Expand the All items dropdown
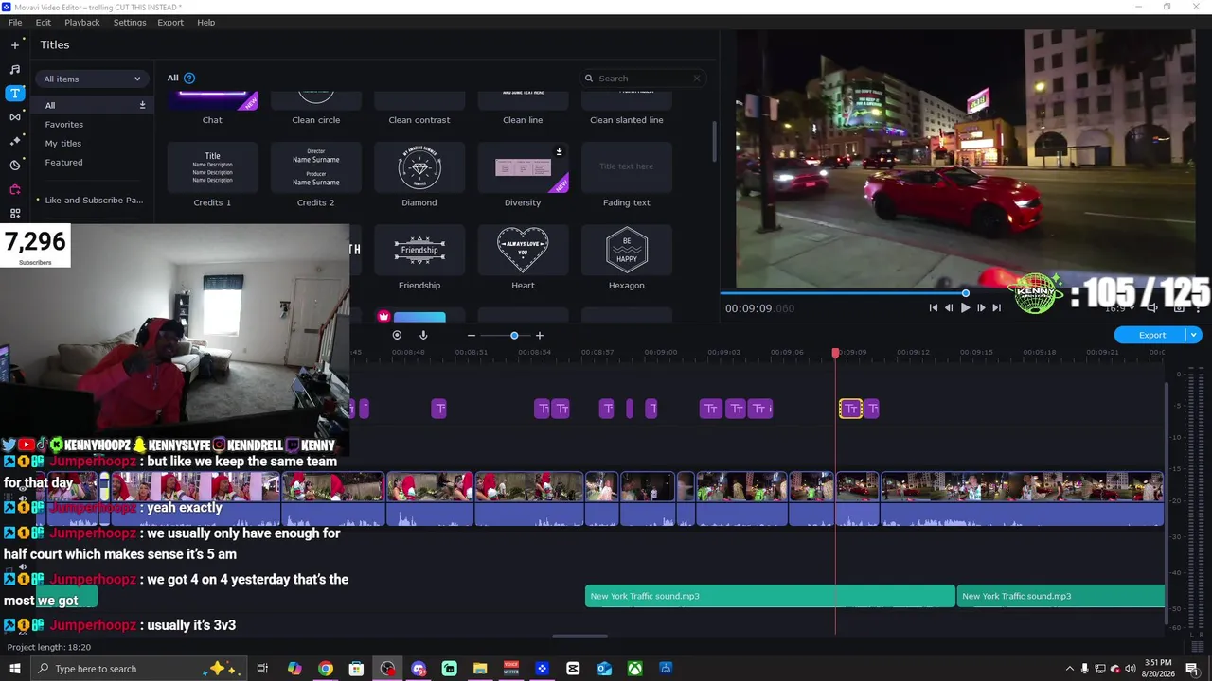Screen dimensions: 1212x681 (x=92, y=79)
